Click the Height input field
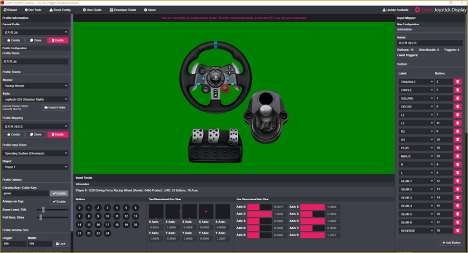This screenshot has width=468, height=253. coord(14,244)
